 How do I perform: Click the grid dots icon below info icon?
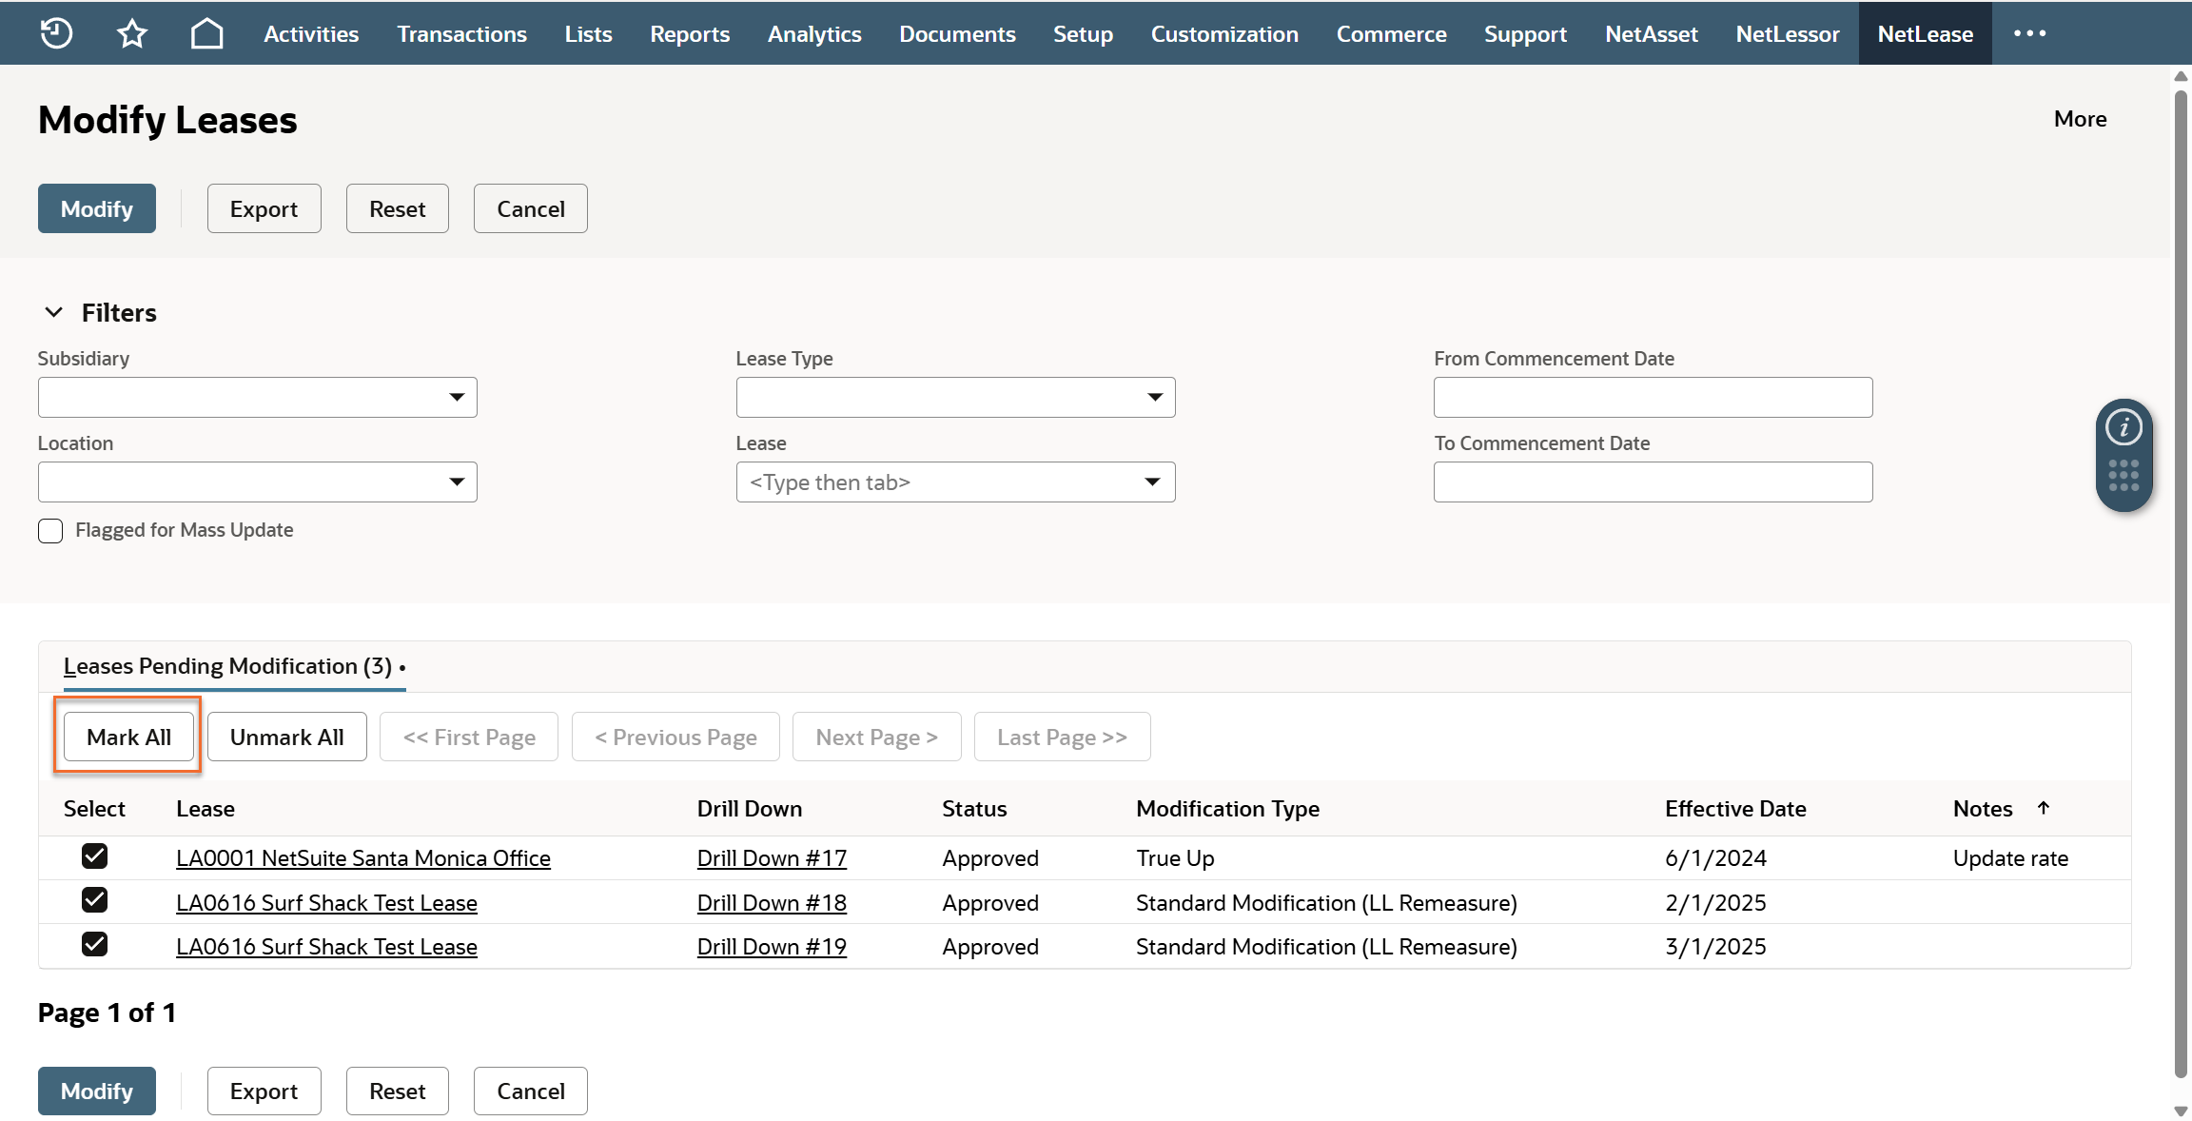point(2123,476)
